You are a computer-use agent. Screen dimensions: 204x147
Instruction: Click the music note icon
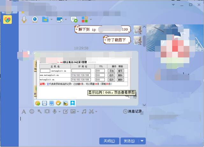click(x=84, y=112)
